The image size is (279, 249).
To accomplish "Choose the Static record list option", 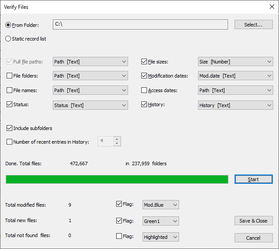I will (x=8, y=39).
